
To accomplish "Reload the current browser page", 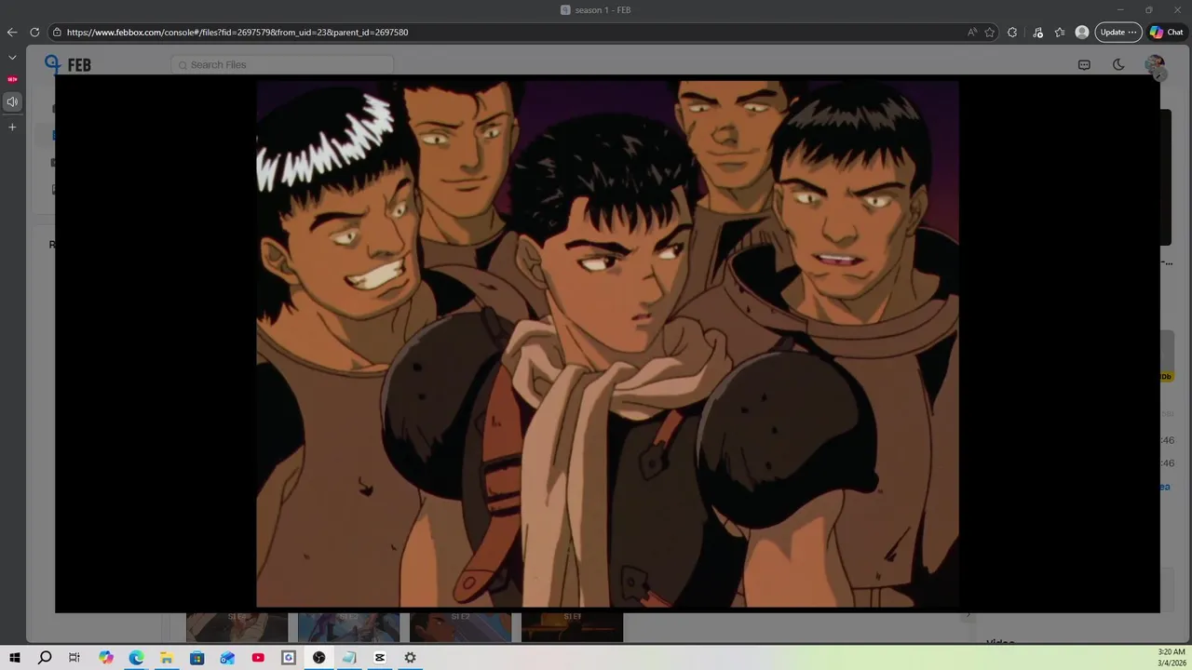I will pos(34,32).
